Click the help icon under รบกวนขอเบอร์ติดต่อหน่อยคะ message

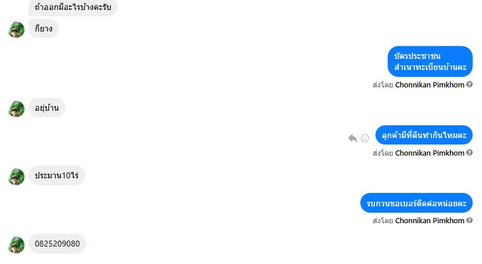(x=469, y=220)
